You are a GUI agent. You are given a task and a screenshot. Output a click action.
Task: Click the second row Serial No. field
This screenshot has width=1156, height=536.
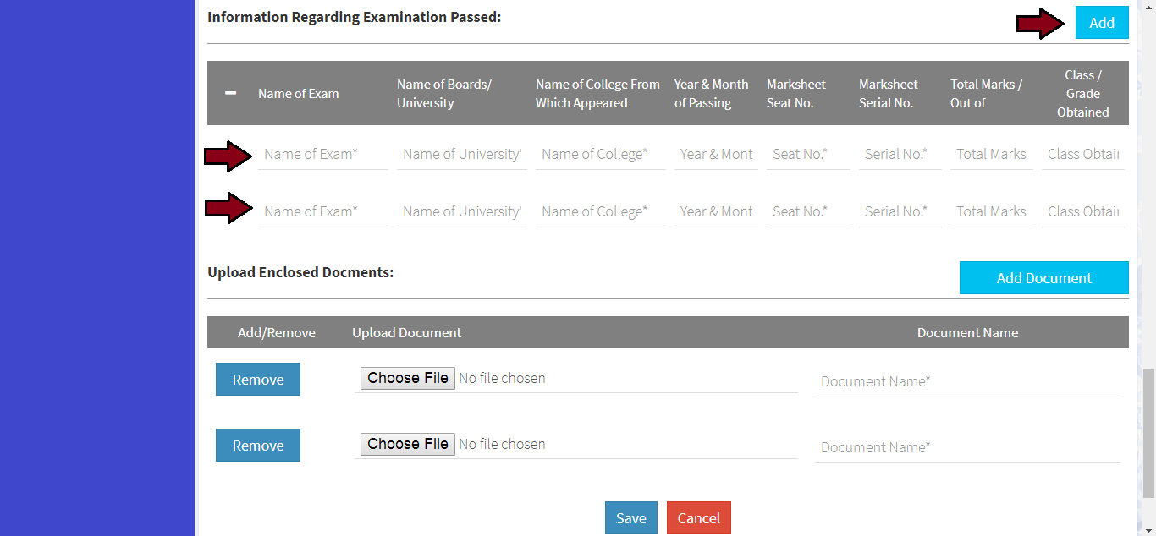click(900, 211)
